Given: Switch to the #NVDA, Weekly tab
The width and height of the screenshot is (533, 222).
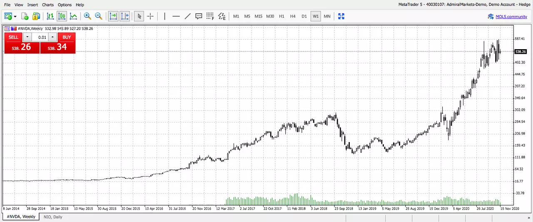Looking at the screenshot, I should click(x=21, y=217).
